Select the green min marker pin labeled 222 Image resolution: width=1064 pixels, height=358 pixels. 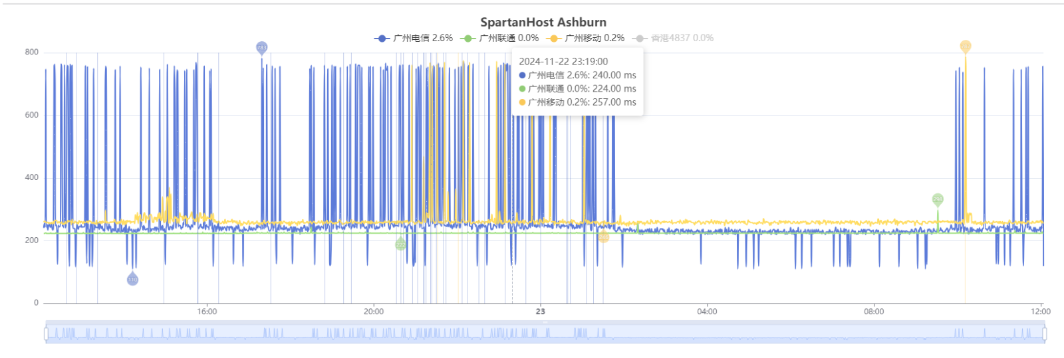click(400, 244)
